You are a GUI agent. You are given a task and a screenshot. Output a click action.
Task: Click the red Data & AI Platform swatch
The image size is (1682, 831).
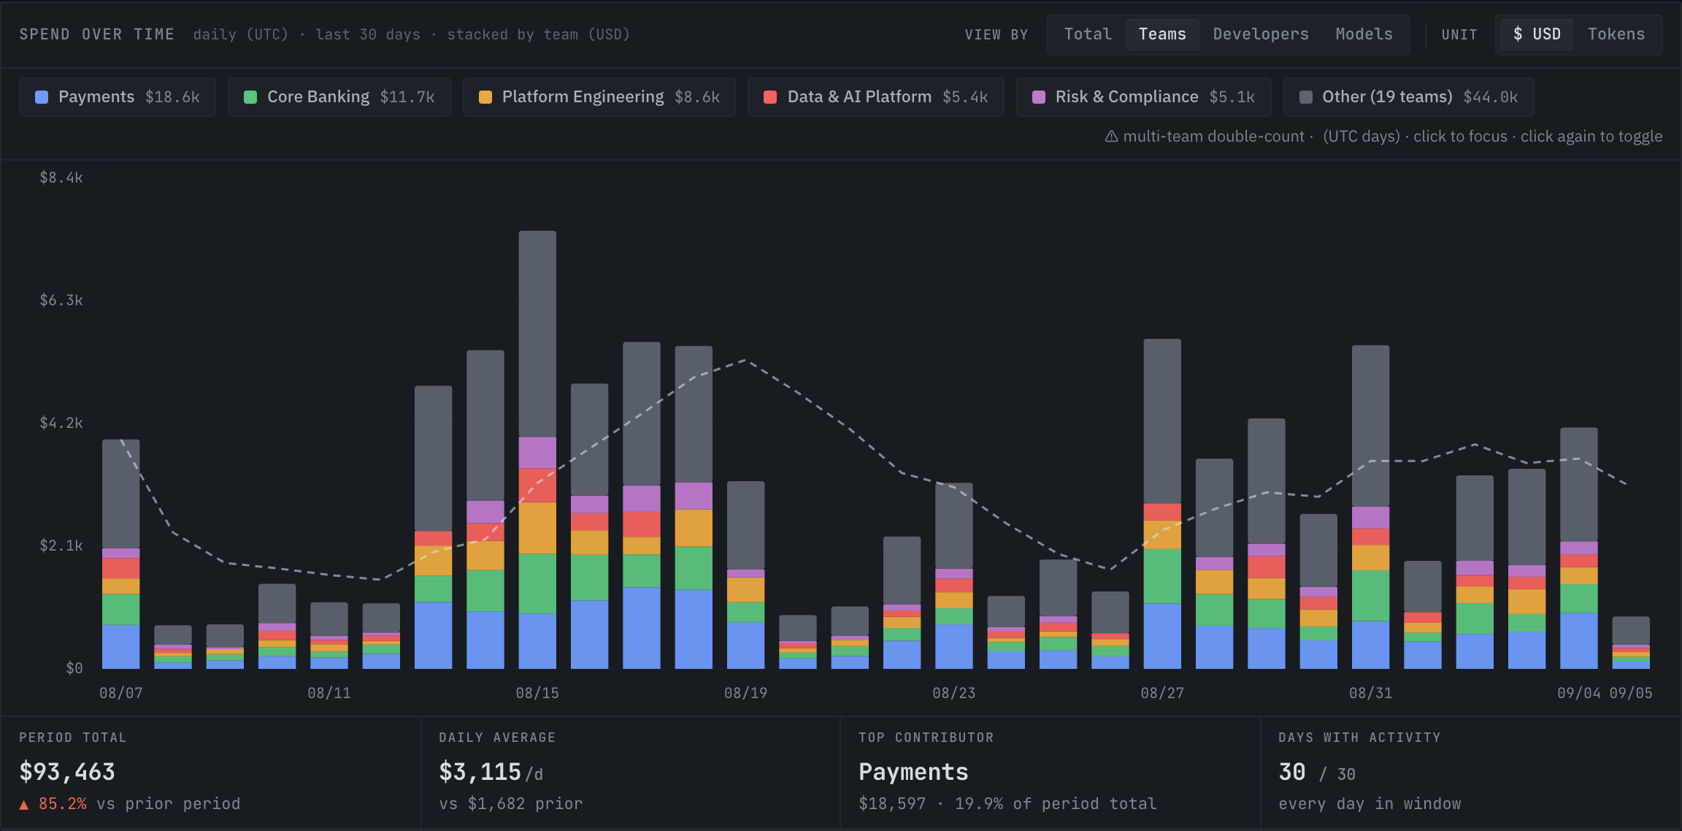point(770,97)
